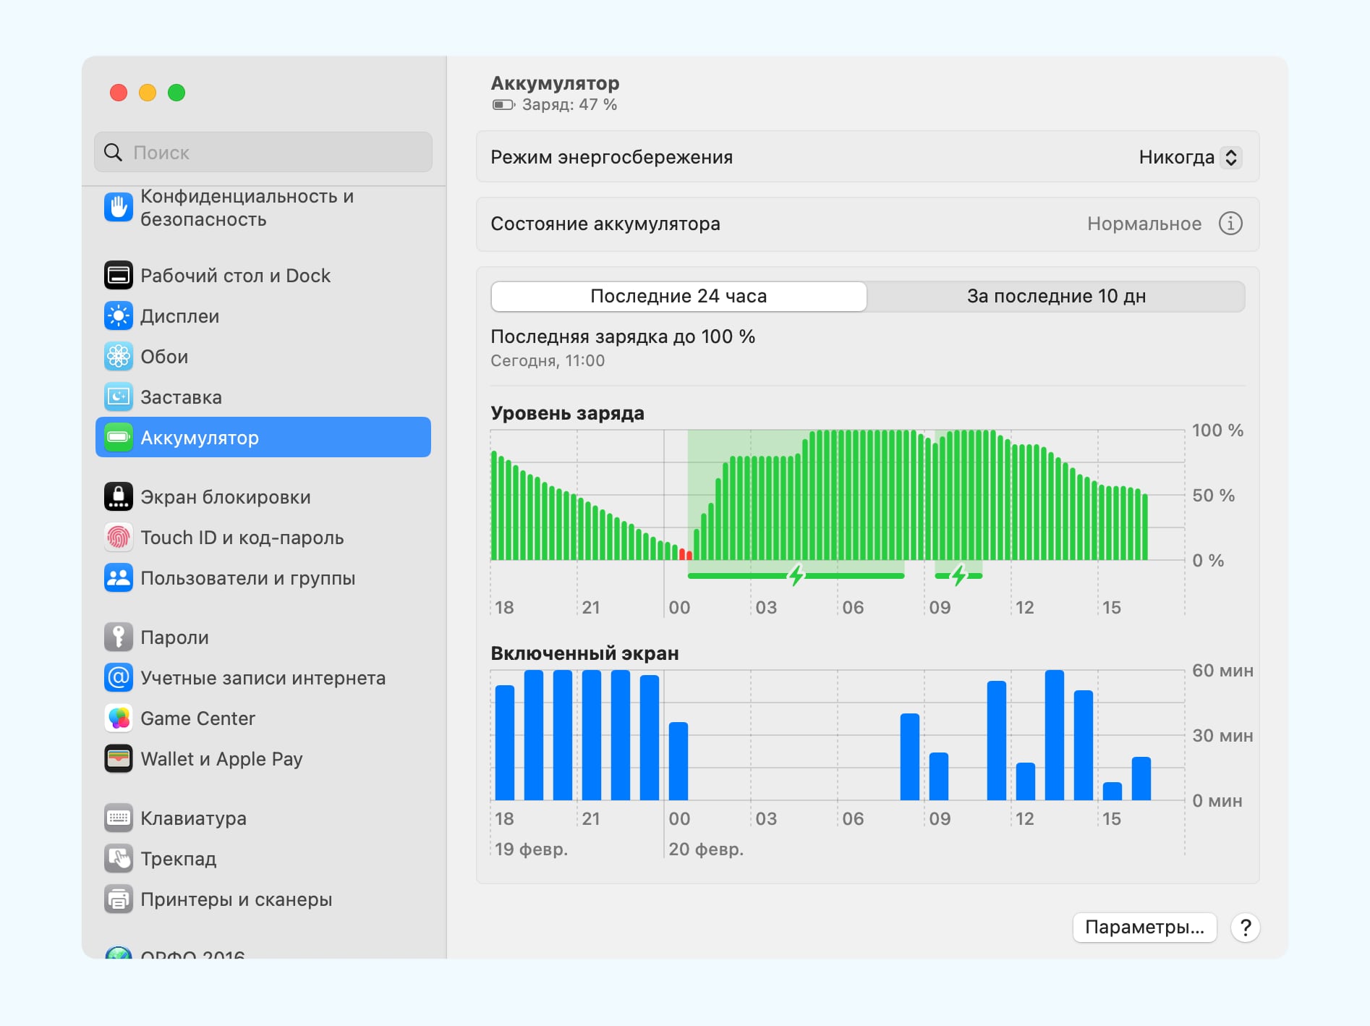This screenshot has width=1370, height=1026.
Task: Click the Wallet и Apple Pay icon
Action: [119, 759]
